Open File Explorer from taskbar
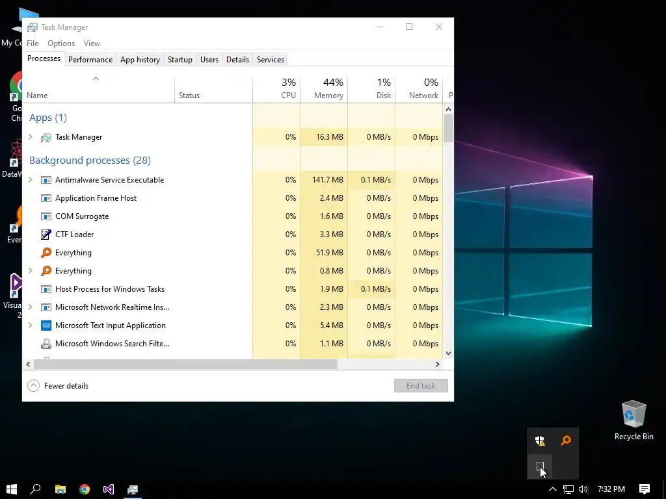 [x=60, y=489]
